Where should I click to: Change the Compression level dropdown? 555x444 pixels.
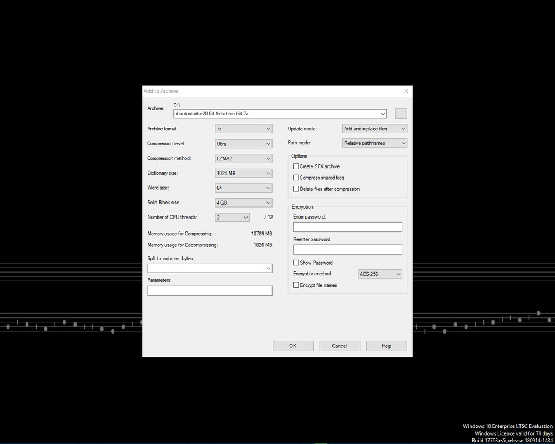coord(244,144)
